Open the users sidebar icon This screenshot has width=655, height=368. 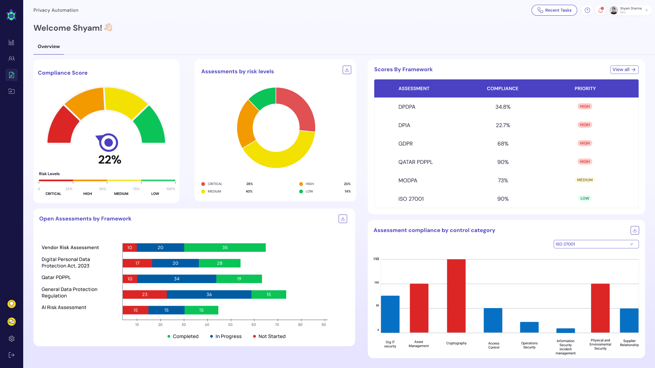12,59
